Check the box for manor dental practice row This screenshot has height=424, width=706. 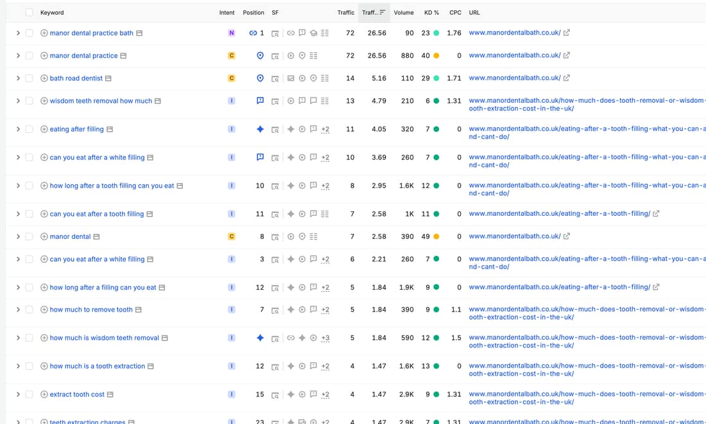pyautogui.click(x=30, y=55)
